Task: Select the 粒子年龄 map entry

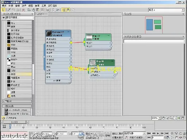Action: click(x=19, y=34)
